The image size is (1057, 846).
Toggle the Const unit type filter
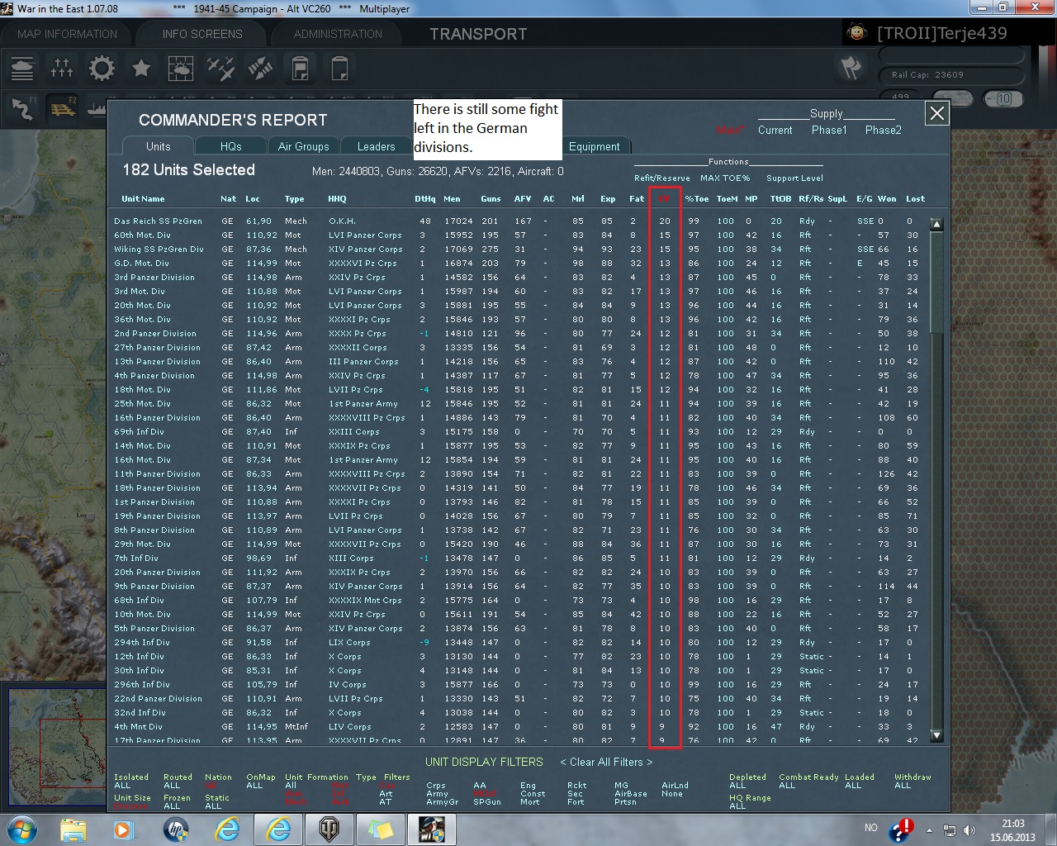[x=533, y=794]
